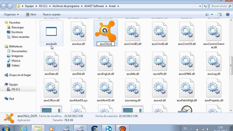
Task: Expand the address bar history dropdown
Action: coord(200,6)
